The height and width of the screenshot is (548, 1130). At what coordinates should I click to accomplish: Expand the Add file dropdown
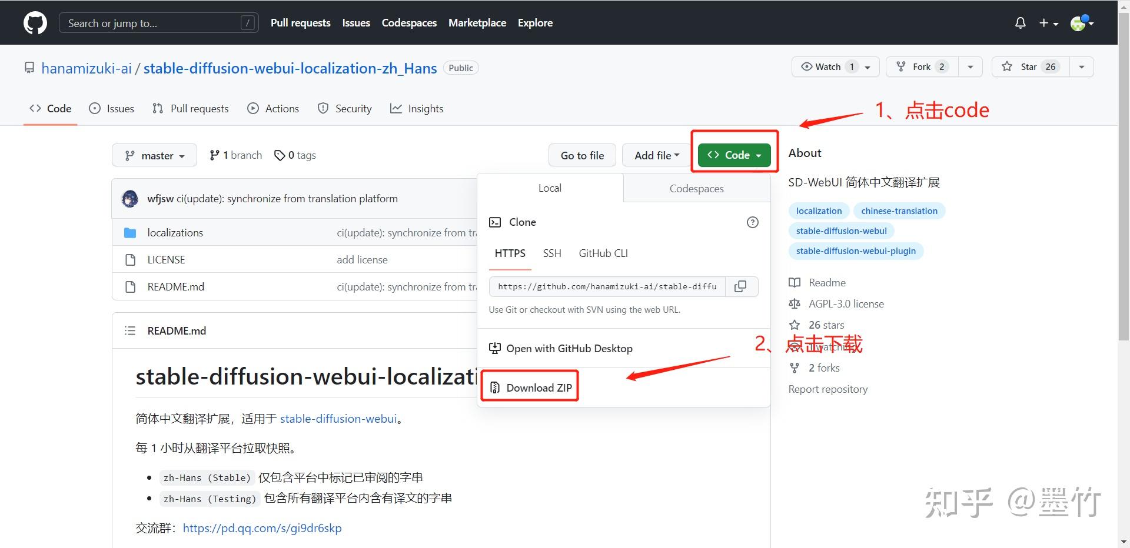click(655, 155)
